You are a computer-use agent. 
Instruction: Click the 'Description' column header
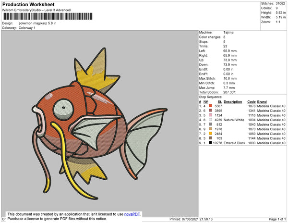(233, 102)
